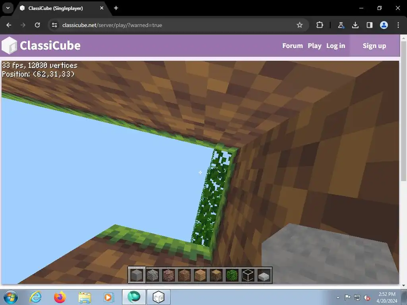
Task: Toggle the browser side panel
Action: tap(369, 25)
